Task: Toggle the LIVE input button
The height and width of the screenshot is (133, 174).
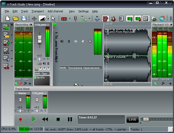Action: (133, 119)
